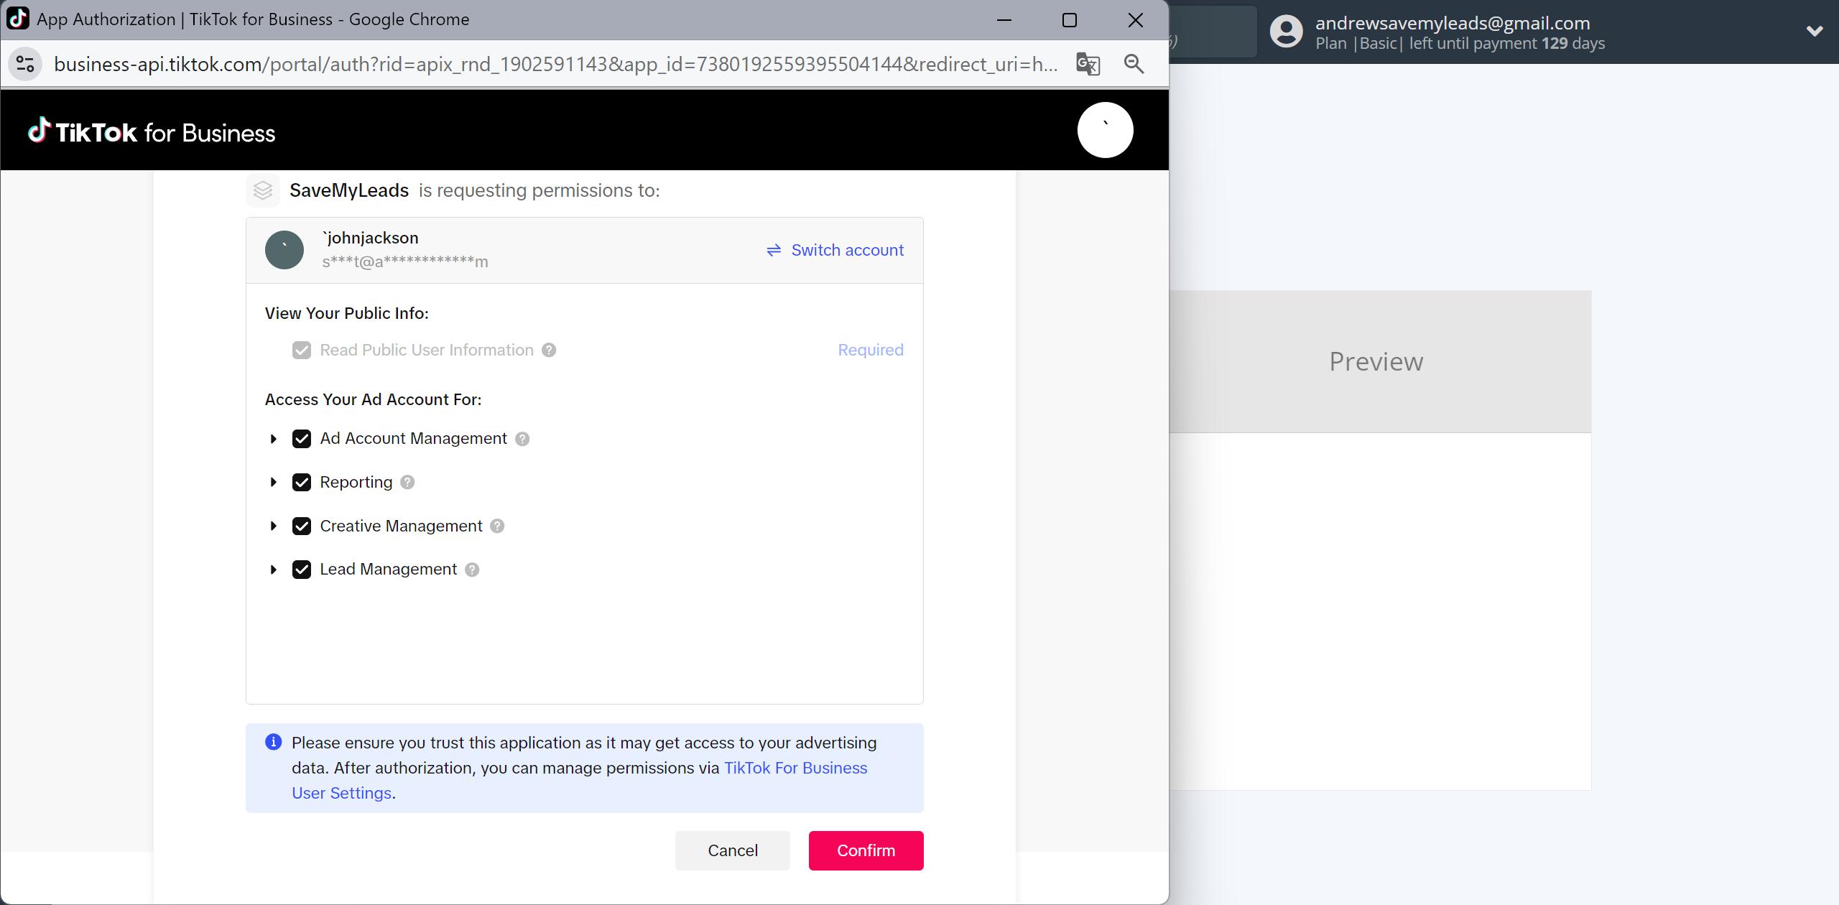The width and height of the screenshot is (1839, 905).
Task: Toggle the Ad Account Management checkbox
Action: (x=302, y=438)
